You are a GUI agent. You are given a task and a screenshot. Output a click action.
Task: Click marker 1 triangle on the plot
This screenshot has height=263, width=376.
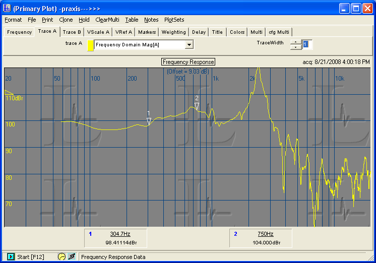click(x=149, y=121)
